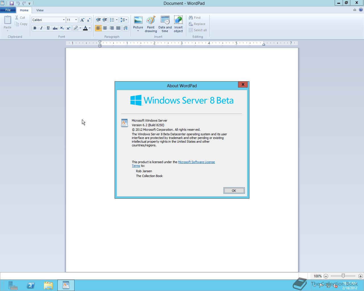
Task: Toggle Underline formatting
Action: coord(48,28)
